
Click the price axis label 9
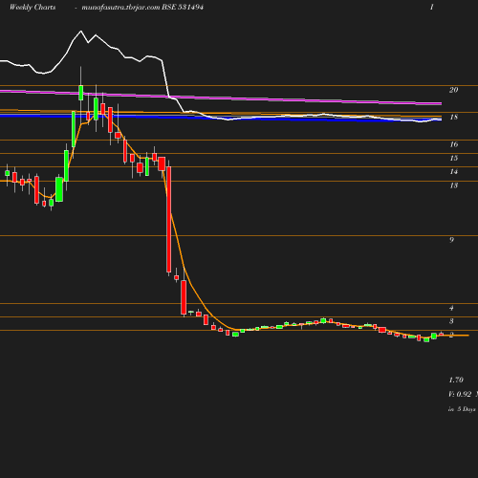pyautogui.click(x=451, y=240)
